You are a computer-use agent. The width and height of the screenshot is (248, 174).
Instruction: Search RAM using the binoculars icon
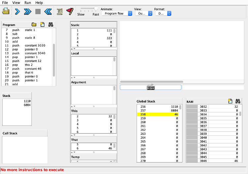tap(238, 101)
